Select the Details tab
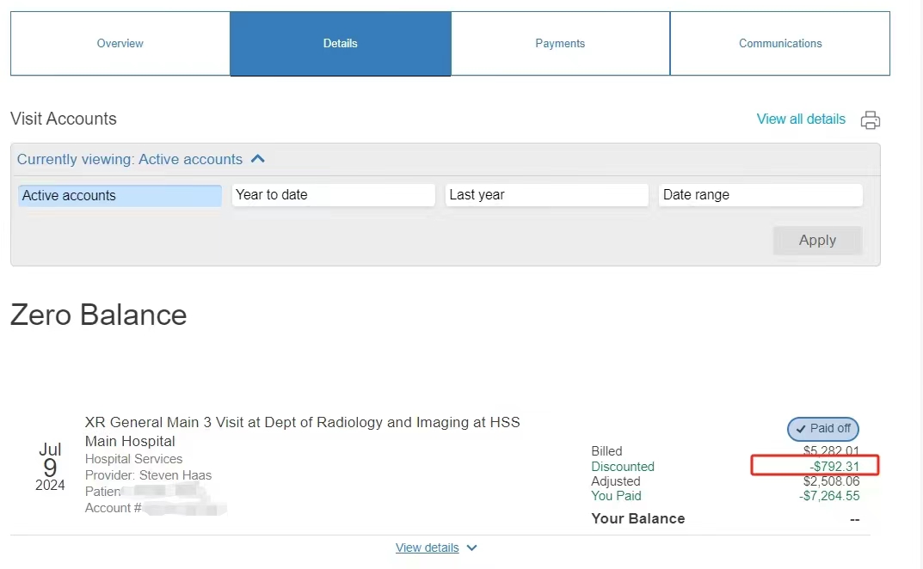The image size is (923, 569). click(341, 43)
